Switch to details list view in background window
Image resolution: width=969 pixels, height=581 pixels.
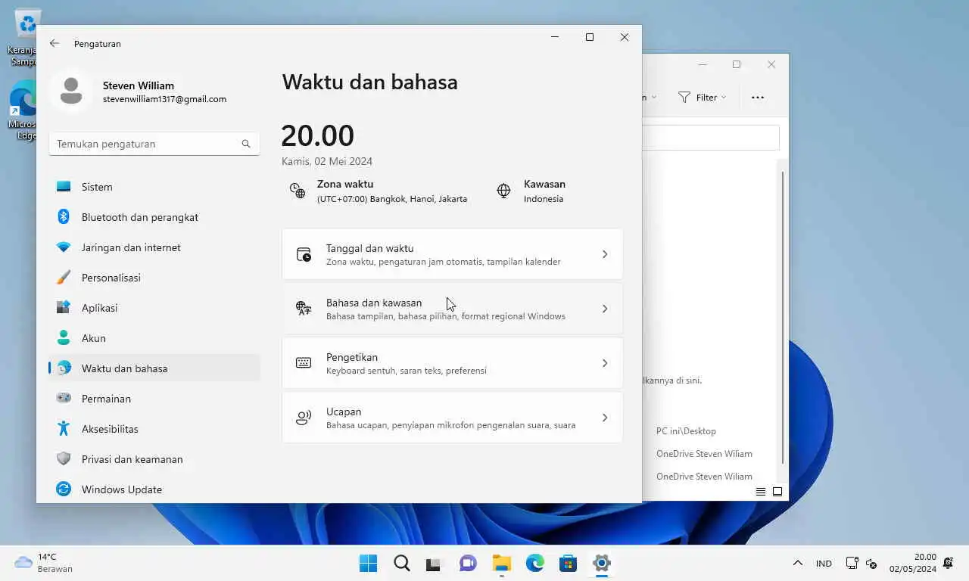click(x=761, y=492)
